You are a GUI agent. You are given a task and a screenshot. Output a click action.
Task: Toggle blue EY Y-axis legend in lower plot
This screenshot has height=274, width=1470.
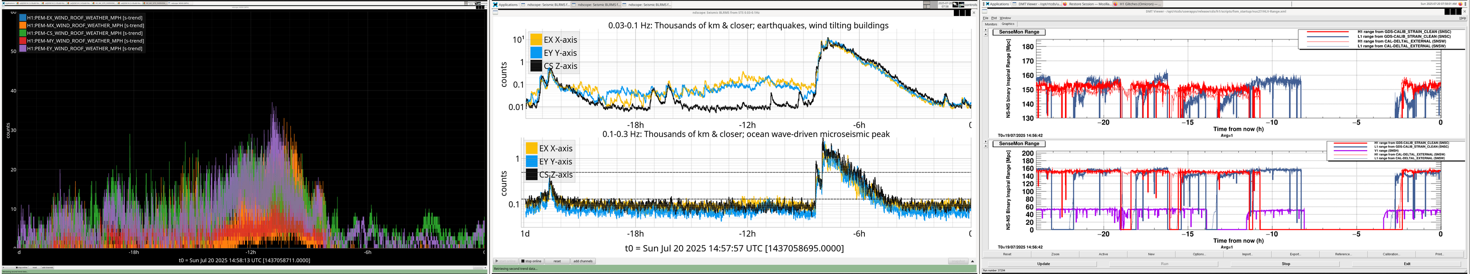[531, 161]
